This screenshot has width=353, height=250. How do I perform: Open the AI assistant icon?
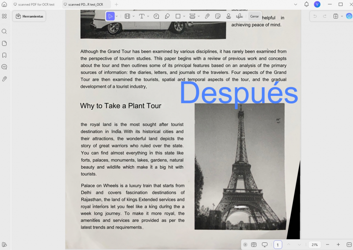point(349,16)
